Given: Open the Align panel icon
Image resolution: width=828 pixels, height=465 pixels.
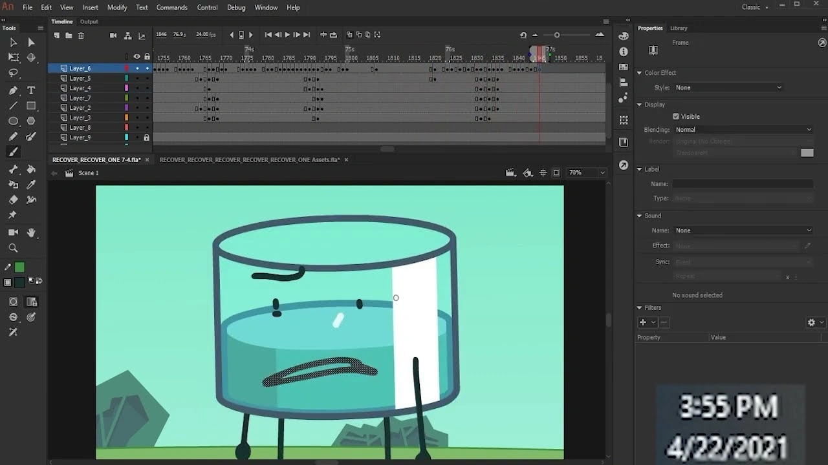Looking at the screenshot, I should click(624, 83).
